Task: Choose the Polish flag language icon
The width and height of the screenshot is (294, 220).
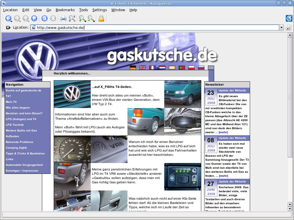Action: click(x=191, y=68)
